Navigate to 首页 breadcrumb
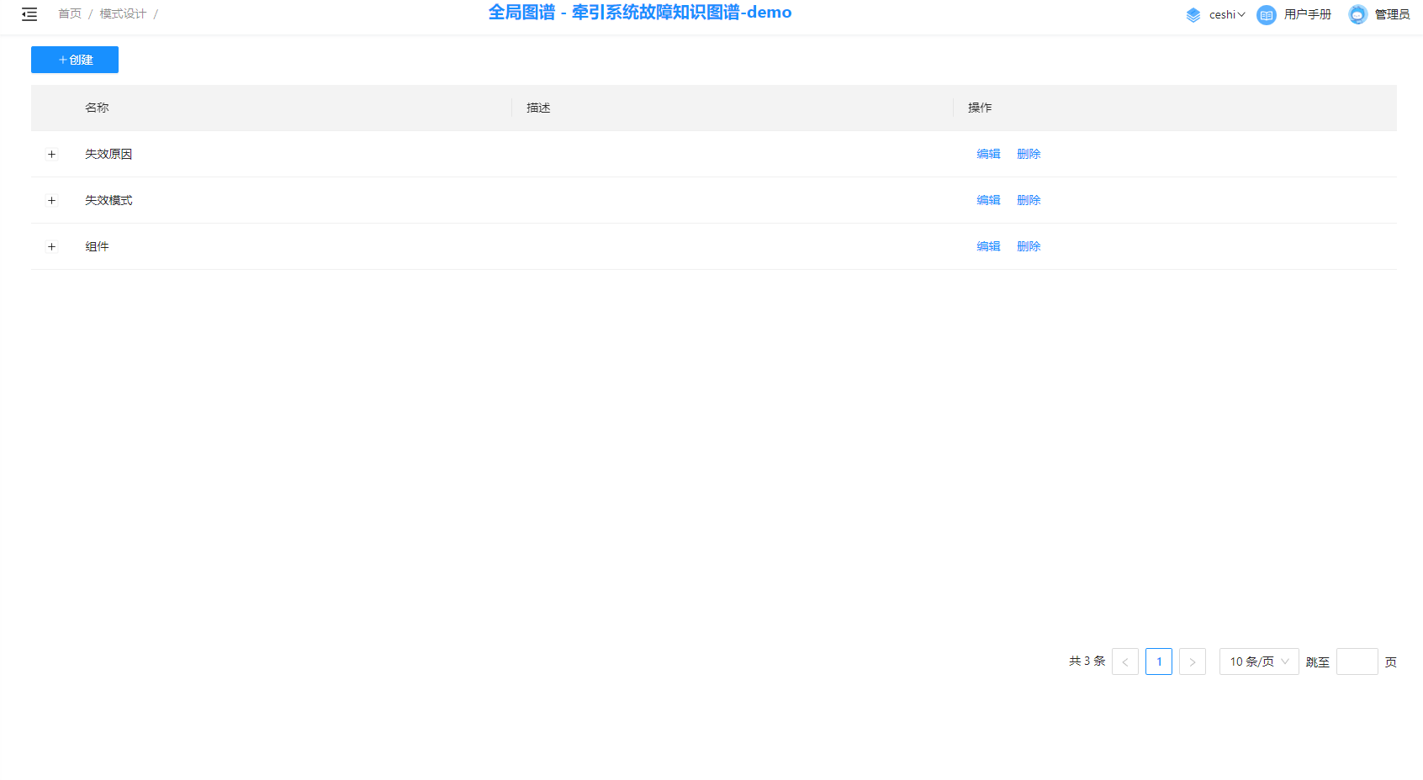This screenshot has width=1423, height=780. coord(69,14)
